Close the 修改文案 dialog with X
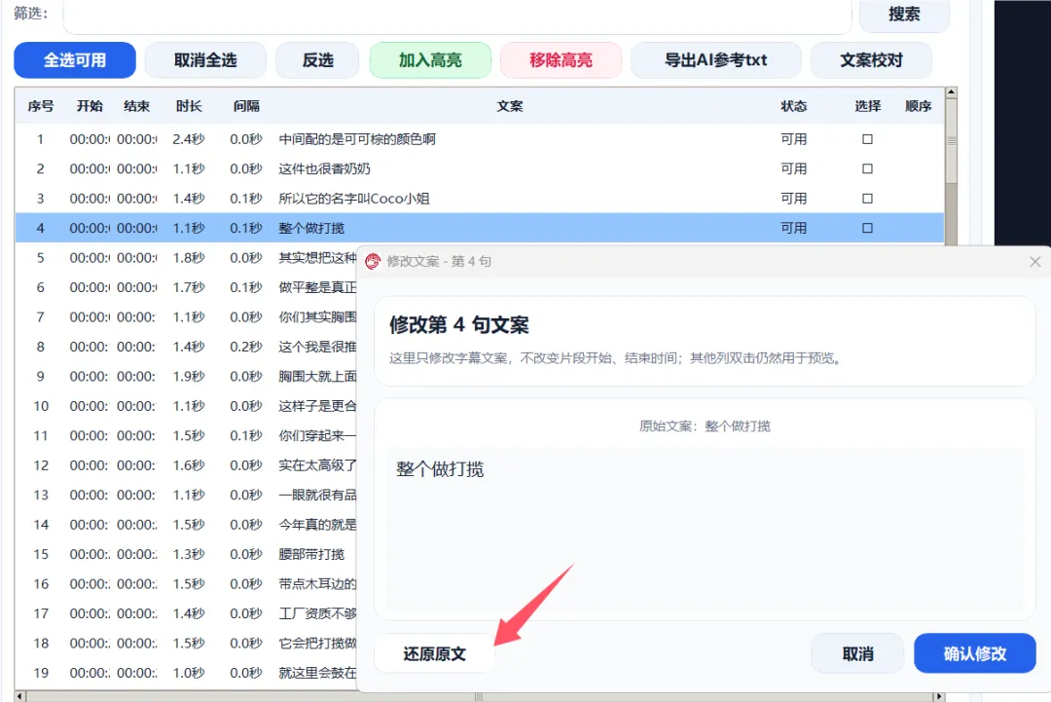1051x702 pixels. tap(1034, 262)
